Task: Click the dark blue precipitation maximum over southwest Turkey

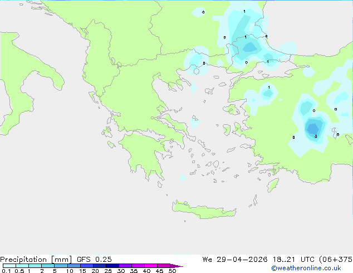Action: tap(313, 129)
